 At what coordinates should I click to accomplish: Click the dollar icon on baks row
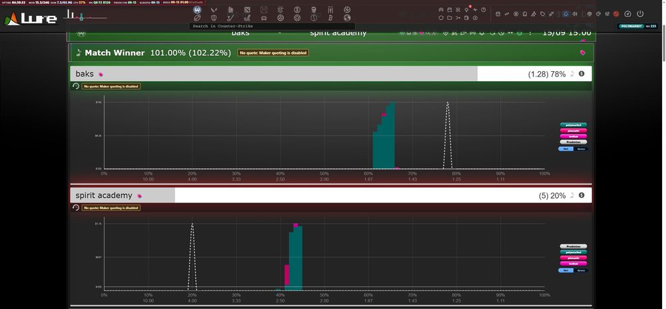[581, 74]
